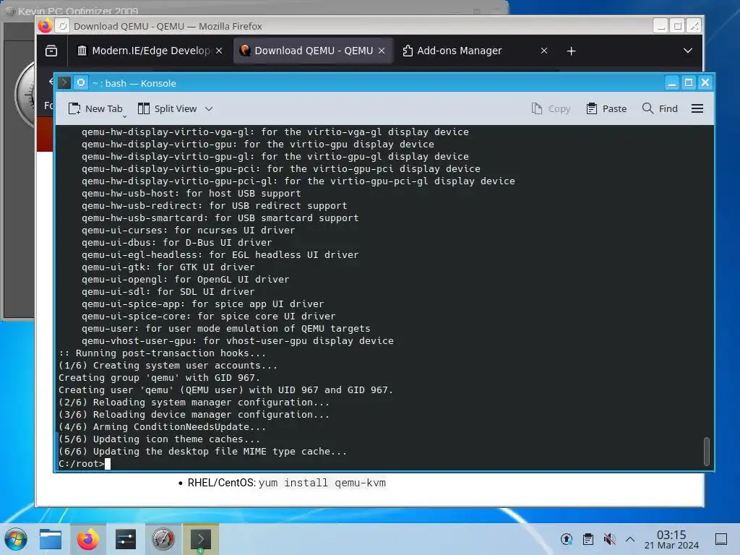Maximize the Konsole window
Image resolution: width=740 pixels, height=555 pixels.
689,83
